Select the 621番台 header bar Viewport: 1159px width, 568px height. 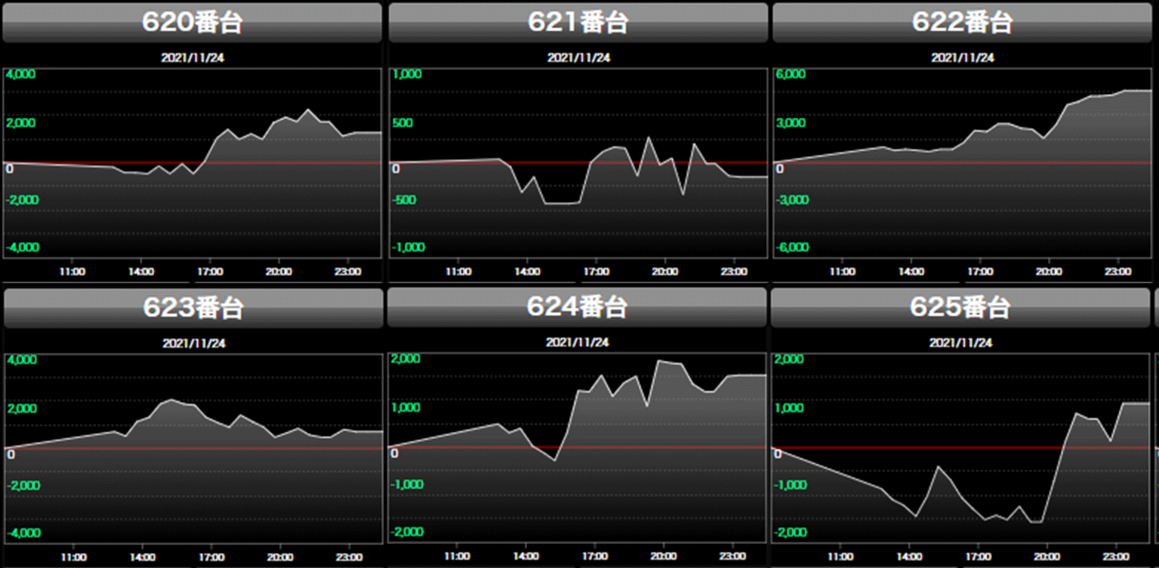tap(578, 23)
